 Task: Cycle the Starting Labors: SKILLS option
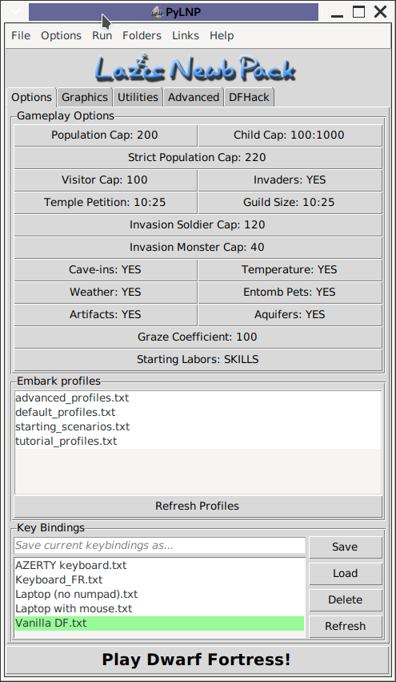pyautogui.click(x=198, y=359)
